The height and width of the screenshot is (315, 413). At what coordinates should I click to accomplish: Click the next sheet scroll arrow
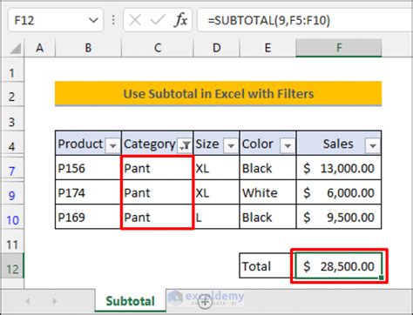54,301
